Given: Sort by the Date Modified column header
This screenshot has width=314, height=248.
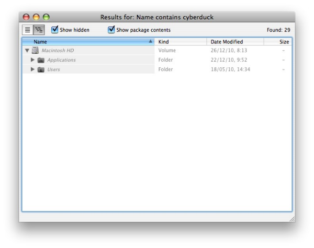Looking at the screenshot, I should (x=235, y=42).
